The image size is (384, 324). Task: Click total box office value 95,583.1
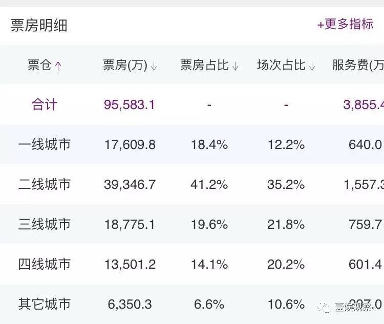[130, 105]
